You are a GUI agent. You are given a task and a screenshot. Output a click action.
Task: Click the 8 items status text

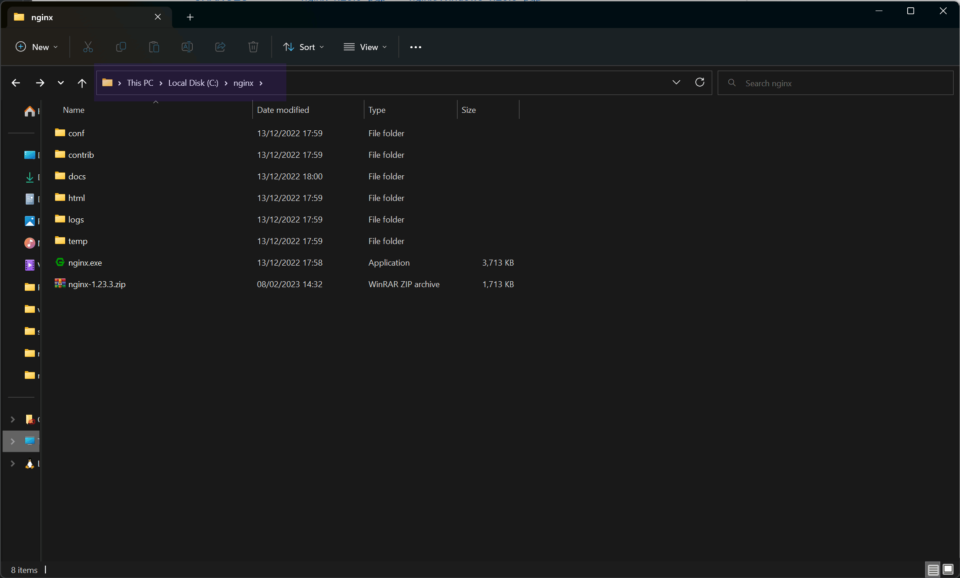(x=24, y=570)
